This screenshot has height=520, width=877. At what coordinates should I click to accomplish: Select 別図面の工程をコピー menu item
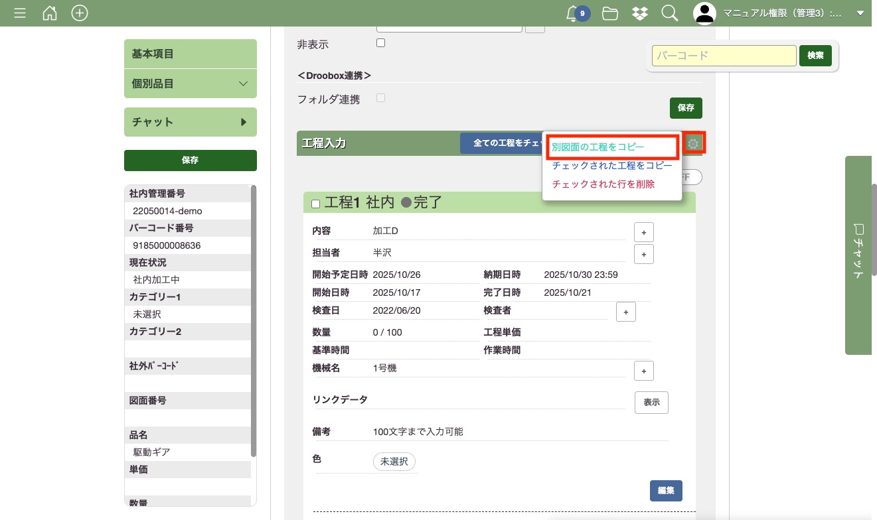tap(598, 147)
